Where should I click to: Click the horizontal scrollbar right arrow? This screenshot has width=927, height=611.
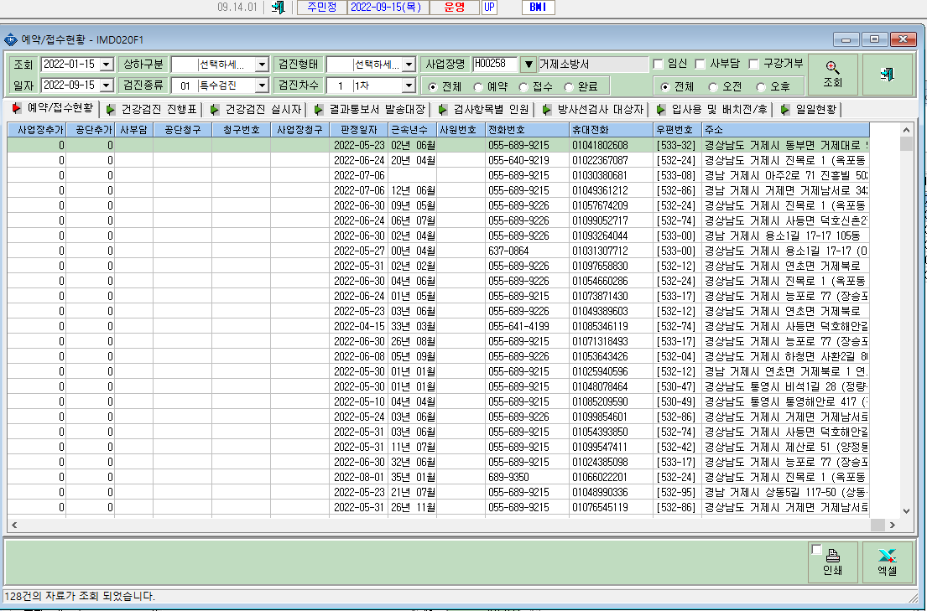coord(892,525)
